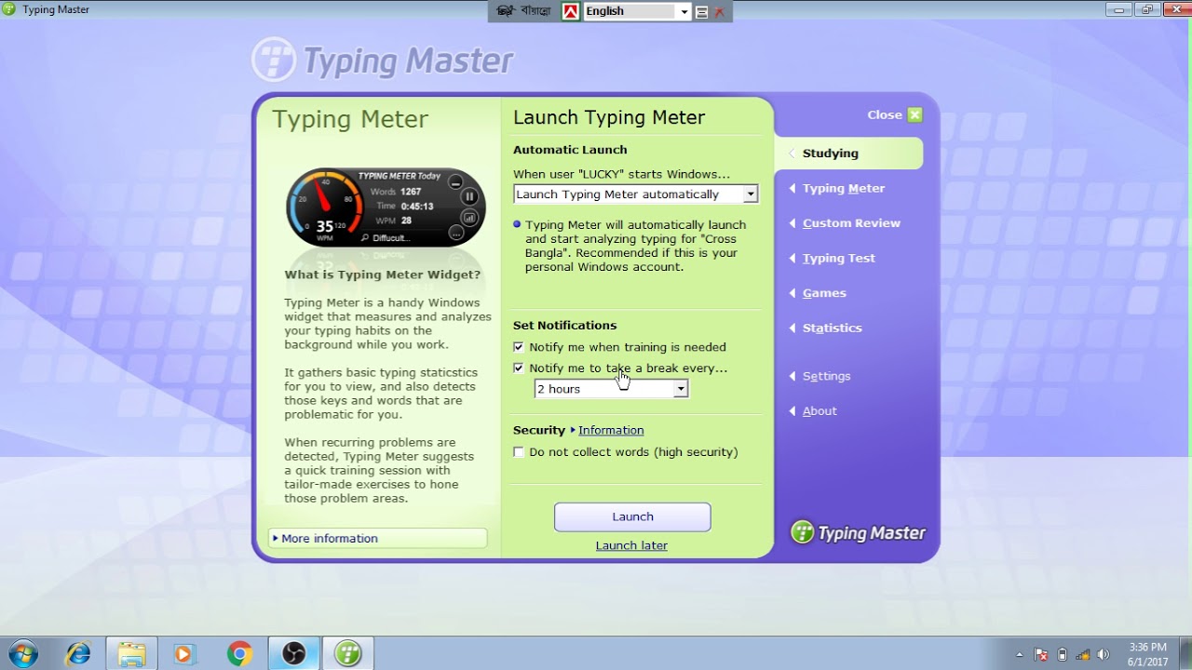Click the network tray icon
Image resolution: width=1192 pixels, height=670 pixels.
pyautogui.click(x=1083, y=655)
